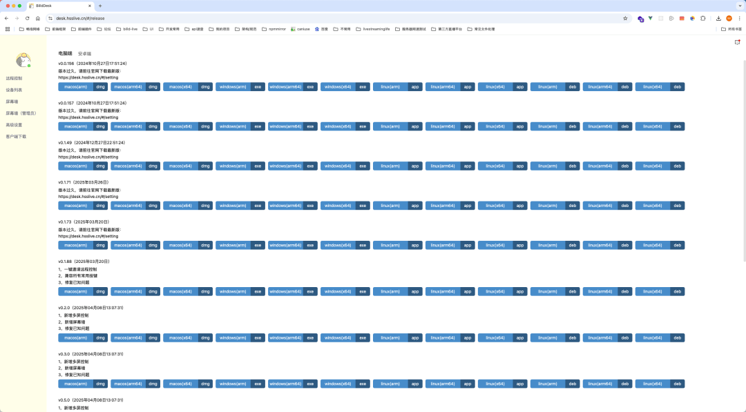746x412 pixels.
Task: Open the billd-live bookmark folder
Action: (x=126, y=29)
